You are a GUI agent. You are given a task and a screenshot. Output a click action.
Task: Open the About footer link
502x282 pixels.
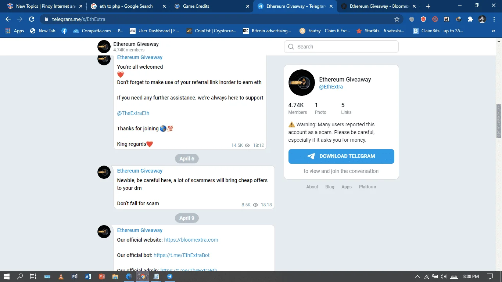coord(312,187)
